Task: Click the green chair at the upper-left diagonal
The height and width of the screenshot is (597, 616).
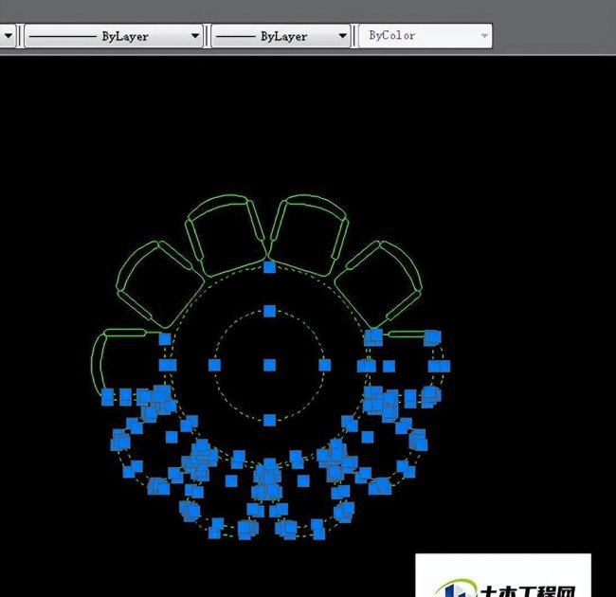Action: pos(159,284)
